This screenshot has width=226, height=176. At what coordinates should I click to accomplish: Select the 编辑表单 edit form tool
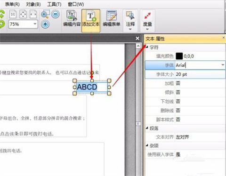[112, 18]
